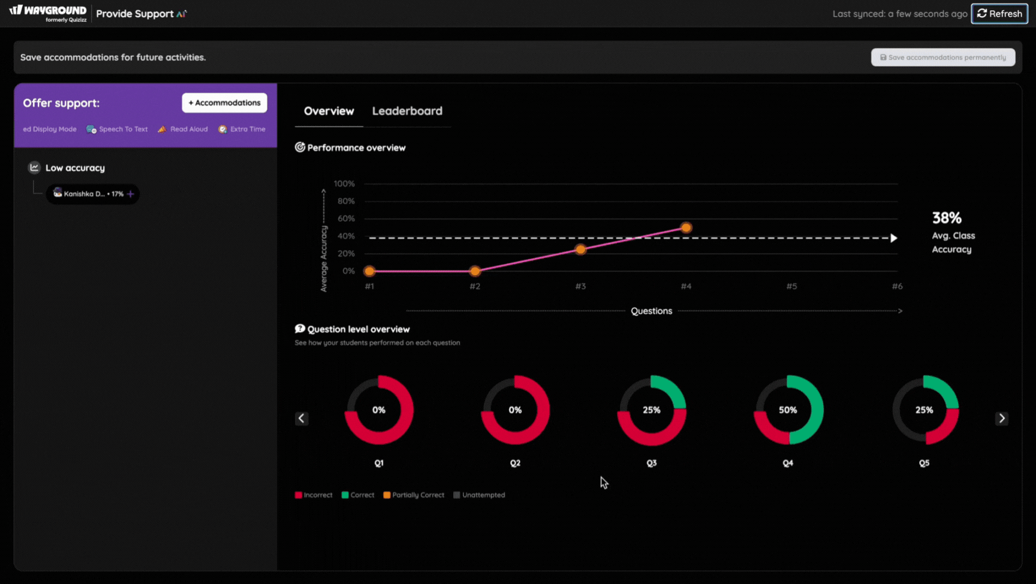Click the #6 axis label
The width and height of the screenshot is (1036, 584).
coord(897,286)
